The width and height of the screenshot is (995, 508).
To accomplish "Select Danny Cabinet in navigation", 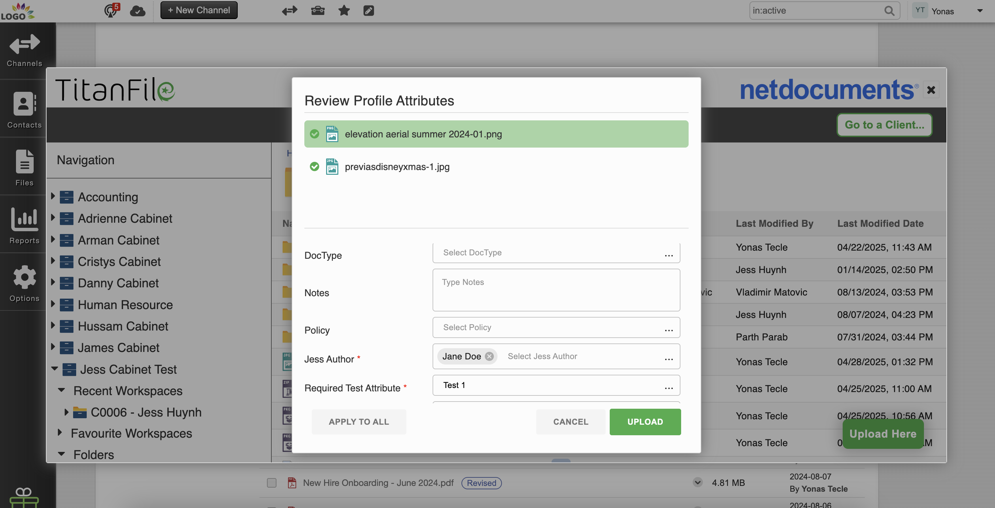I will [x=118, y=283].
